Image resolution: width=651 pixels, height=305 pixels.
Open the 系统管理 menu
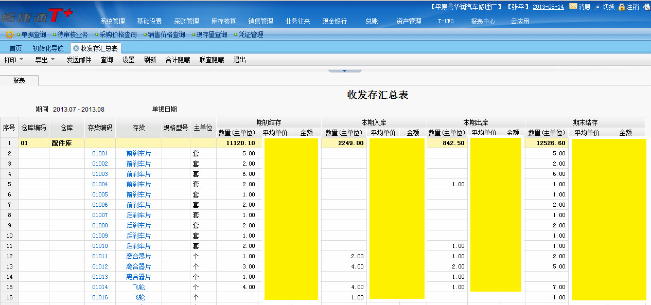pos(113,21)
